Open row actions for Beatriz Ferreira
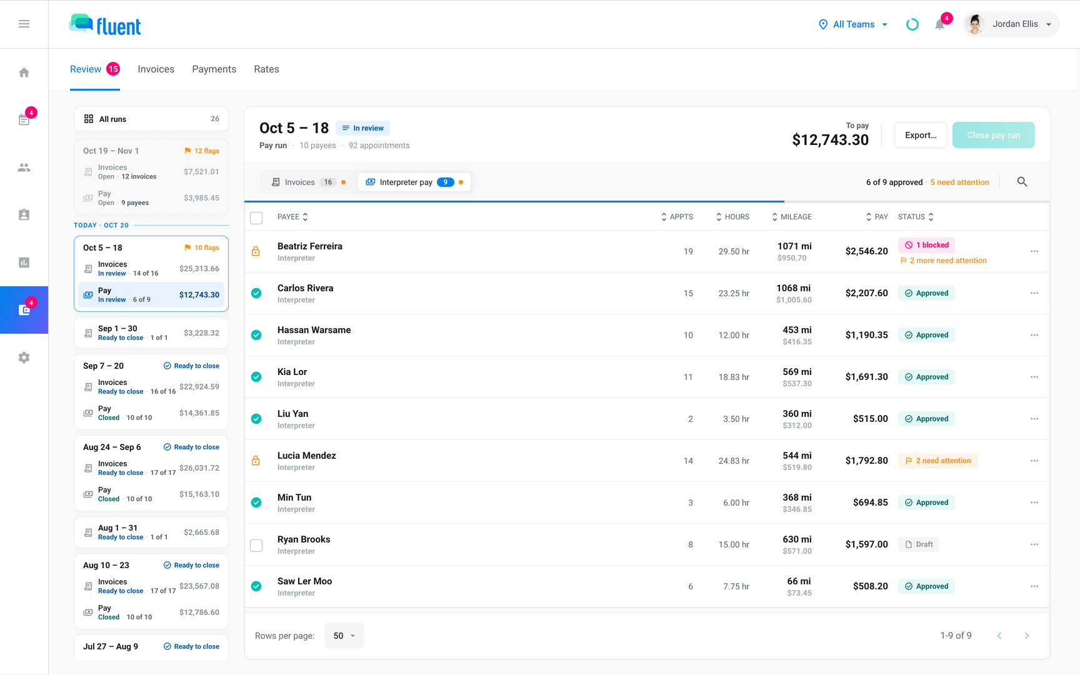 coord(1034,251)
